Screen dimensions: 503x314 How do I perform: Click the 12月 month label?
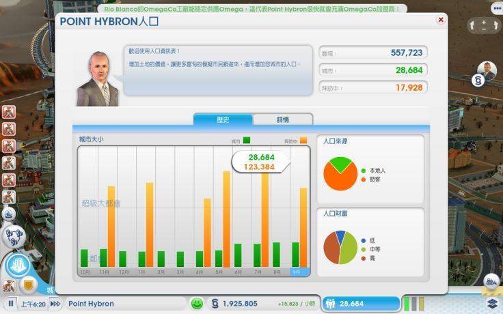124,272
